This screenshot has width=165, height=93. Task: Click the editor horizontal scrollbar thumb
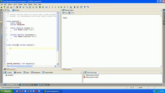pos(21,66)
